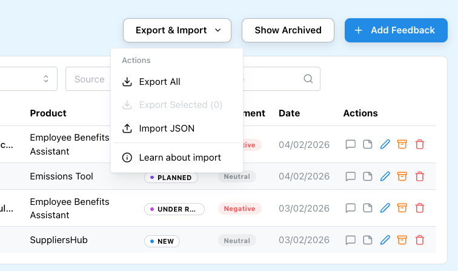Collapse the Export & Import dropdown
The width and height of the screenshot is (458, 271).
[x=177, y=30]
